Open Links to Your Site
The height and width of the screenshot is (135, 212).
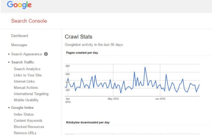tap(28, 75)
